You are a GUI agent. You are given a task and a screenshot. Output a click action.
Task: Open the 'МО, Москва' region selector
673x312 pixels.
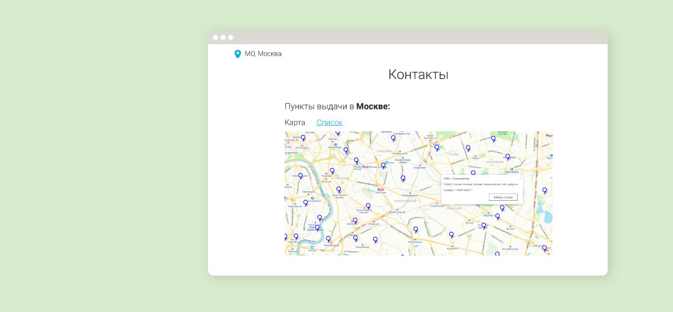point(262,54)
